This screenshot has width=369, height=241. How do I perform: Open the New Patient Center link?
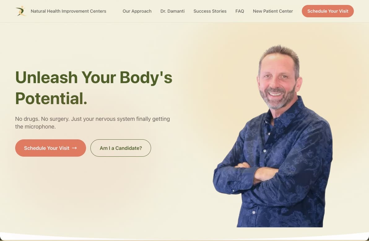tap(273, 11)
